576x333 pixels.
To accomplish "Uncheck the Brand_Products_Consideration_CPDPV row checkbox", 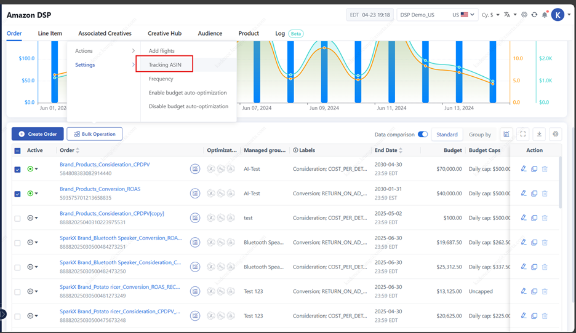I will tap(17, 170).
